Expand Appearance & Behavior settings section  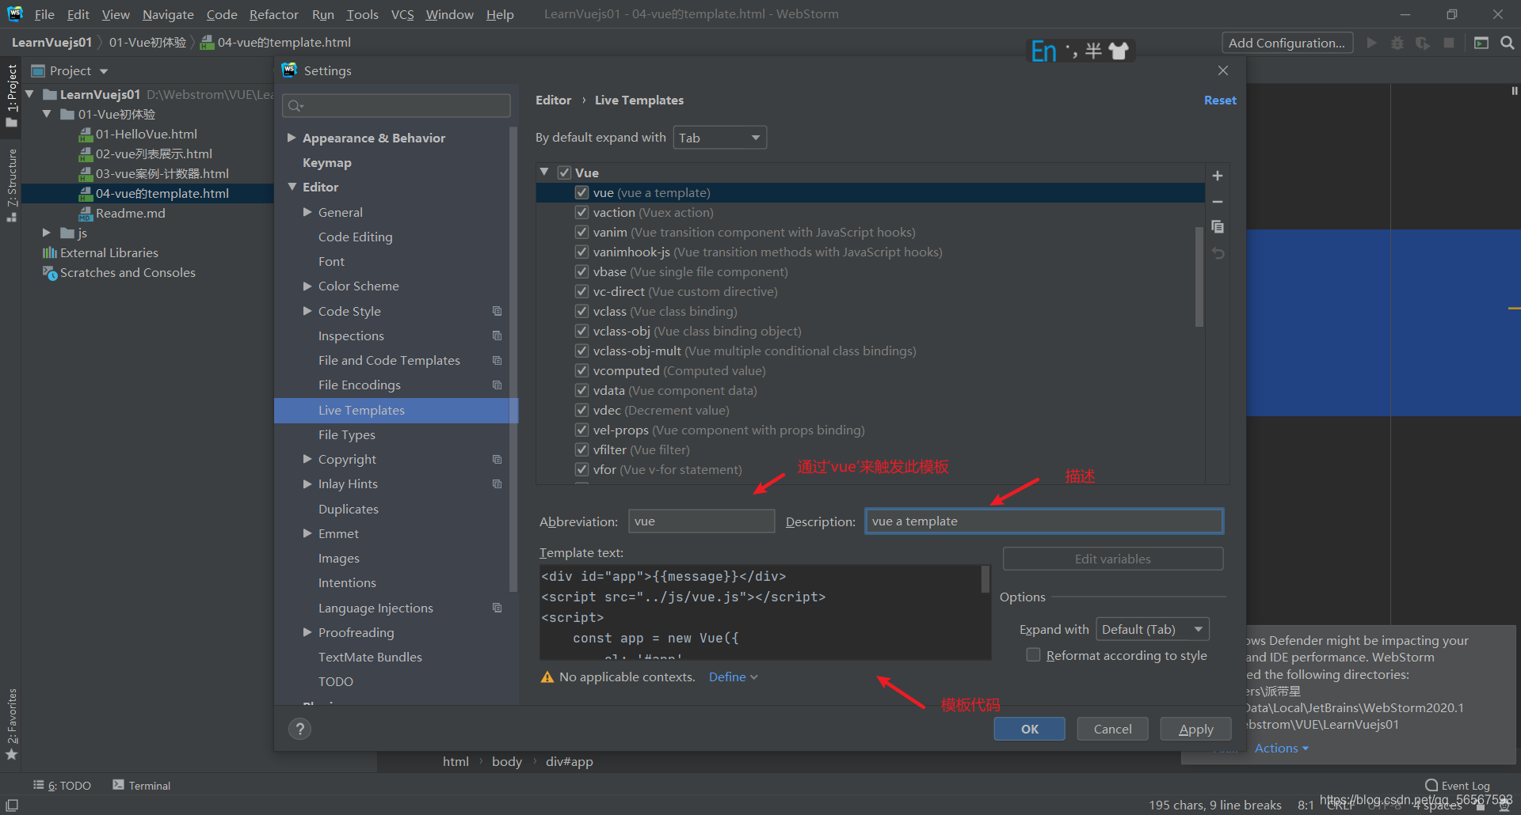click(x=292, y=138)
